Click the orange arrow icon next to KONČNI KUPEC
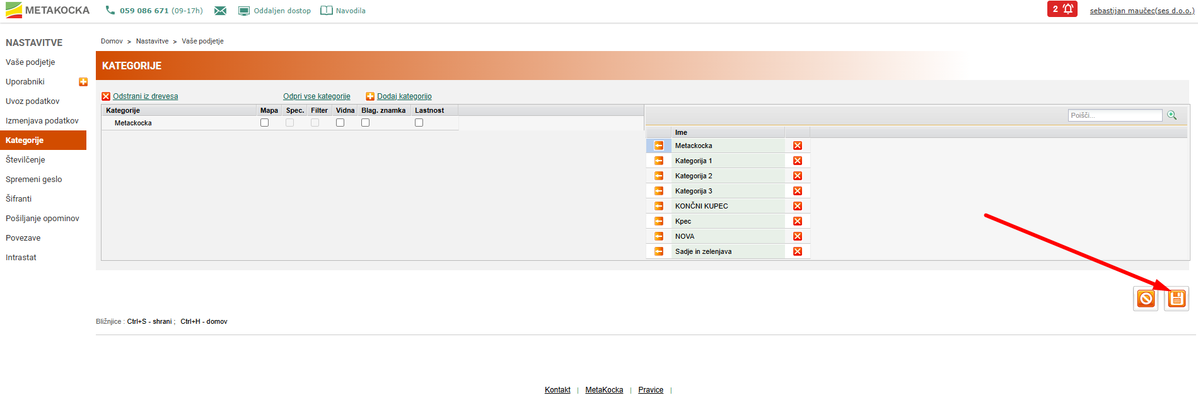 click(658, 206)
